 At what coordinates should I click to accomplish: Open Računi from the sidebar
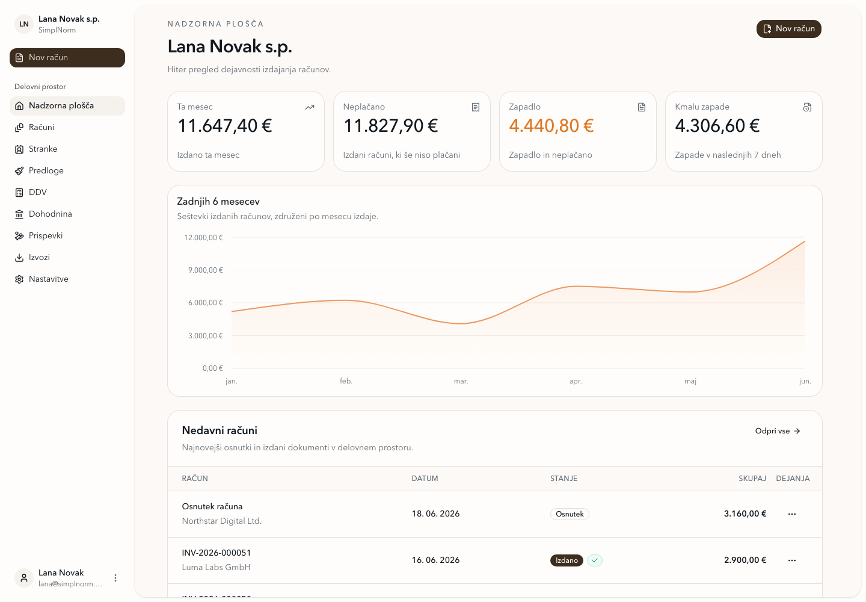coord(67,127)
